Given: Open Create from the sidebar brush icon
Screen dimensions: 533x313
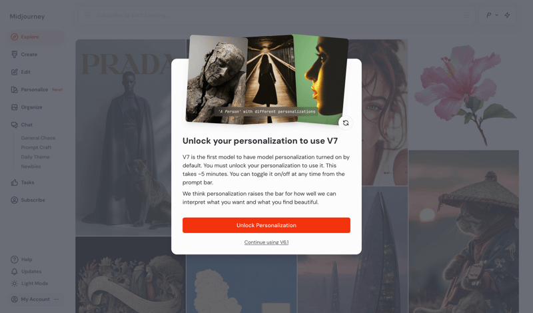Looking at the screenshot, I should tap(14, 55).
